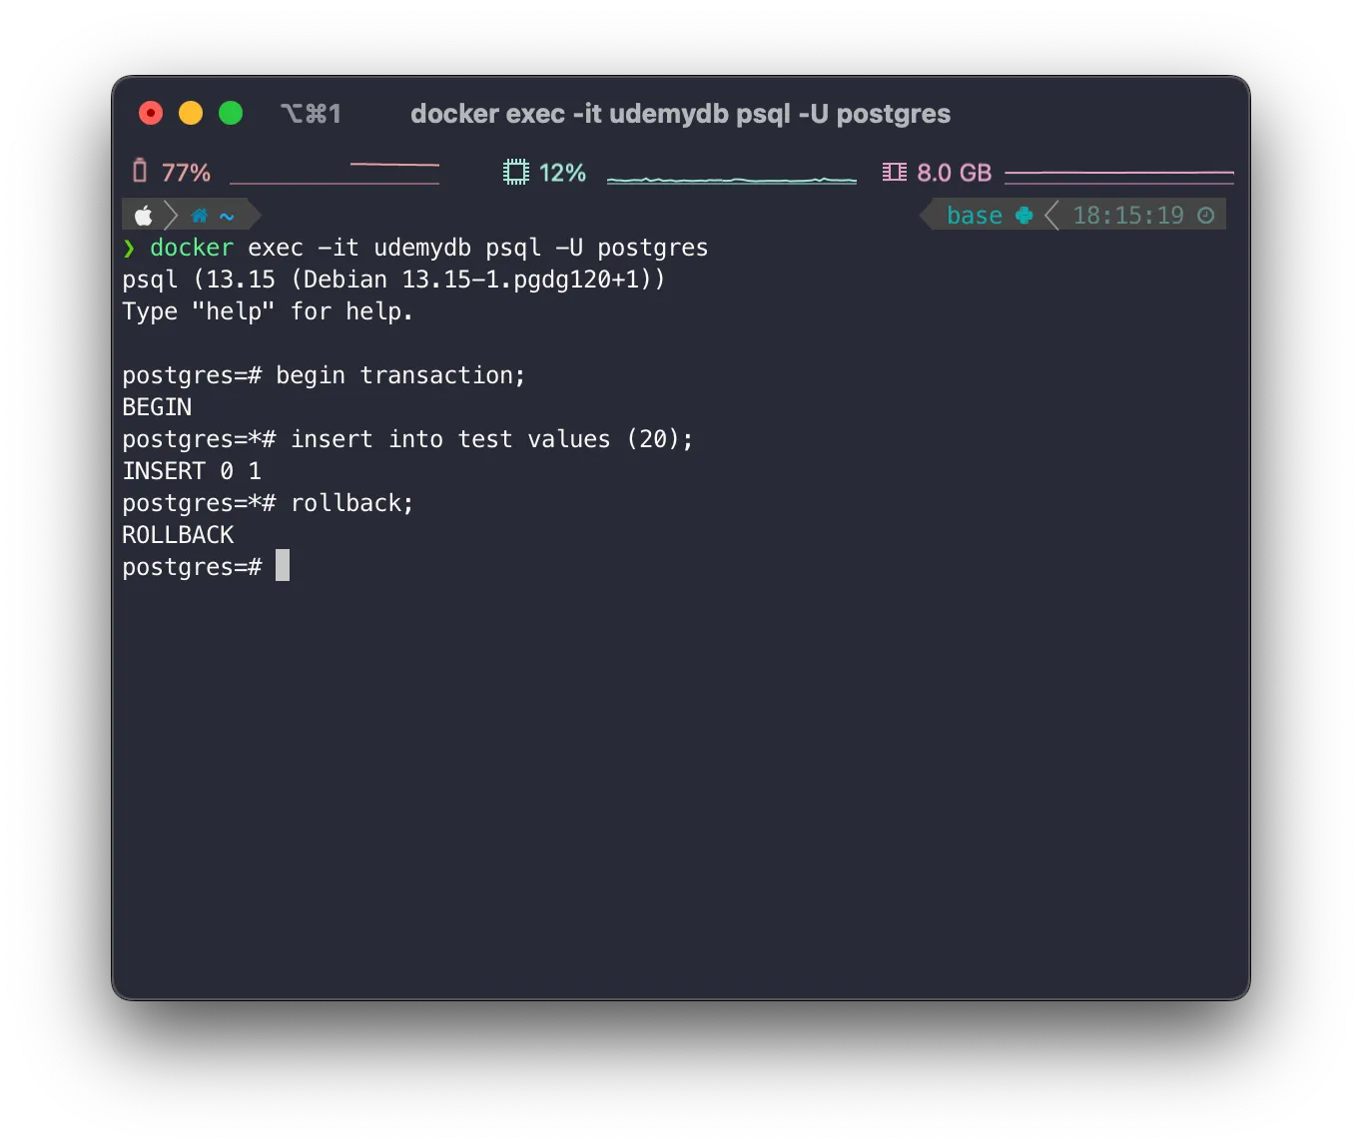Click the base conda environment segment
Screen dimensions: 1362x1148
[974, 216]
